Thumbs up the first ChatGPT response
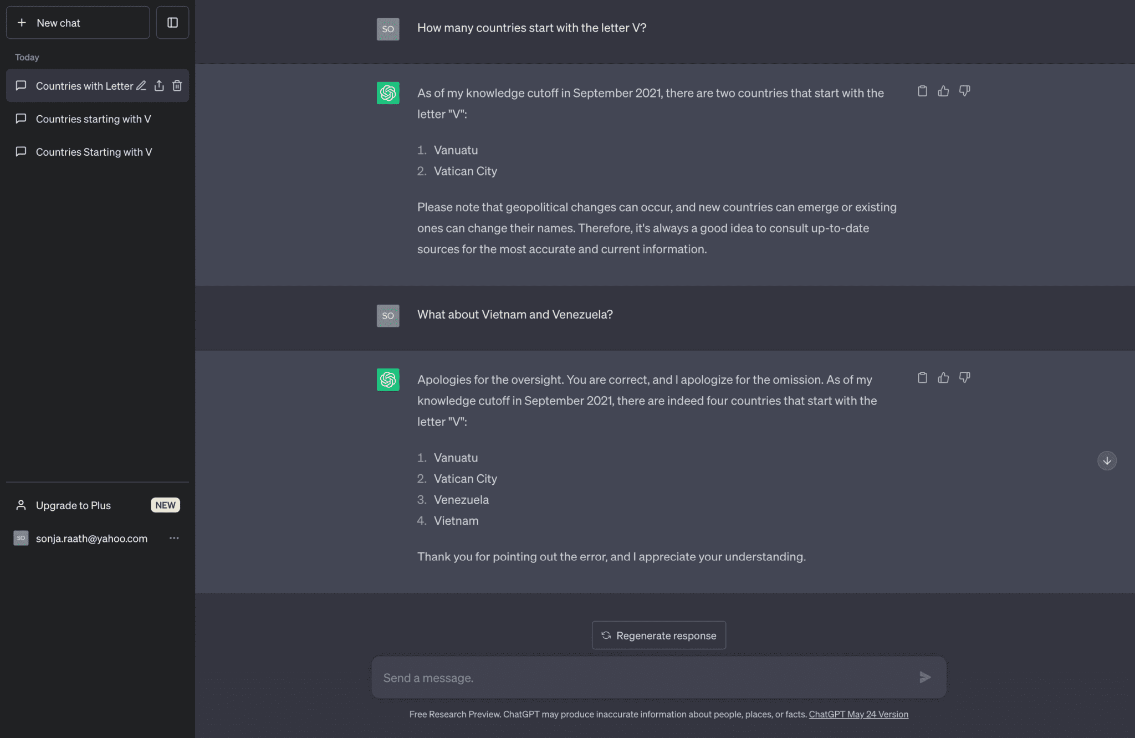The image size is (1135, 738). 943,91
